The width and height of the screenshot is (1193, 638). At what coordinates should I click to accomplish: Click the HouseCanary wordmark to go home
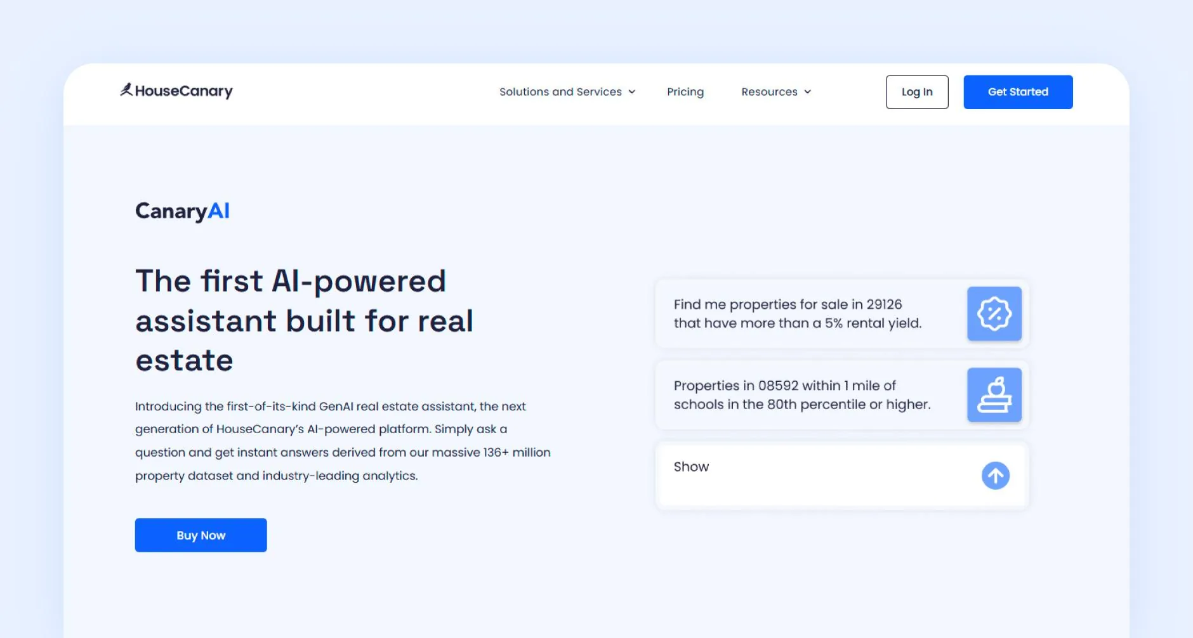(x=184, y=91)
